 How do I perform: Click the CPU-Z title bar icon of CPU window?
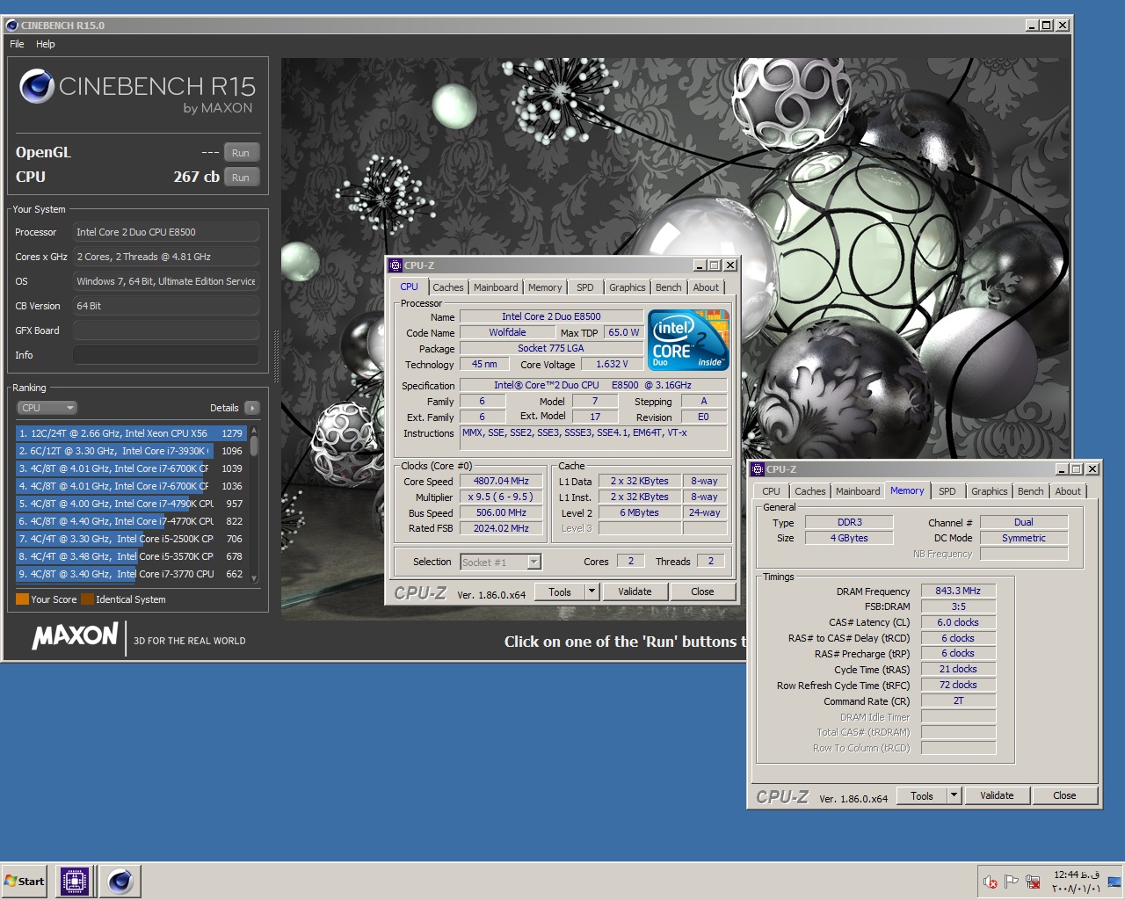click(x=396, y=265)
